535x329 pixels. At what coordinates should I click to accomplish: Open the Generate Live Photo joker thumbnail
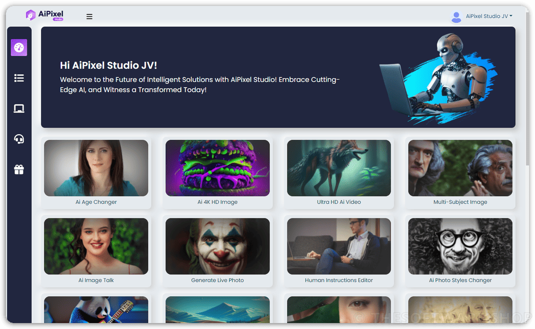(217, 246)
